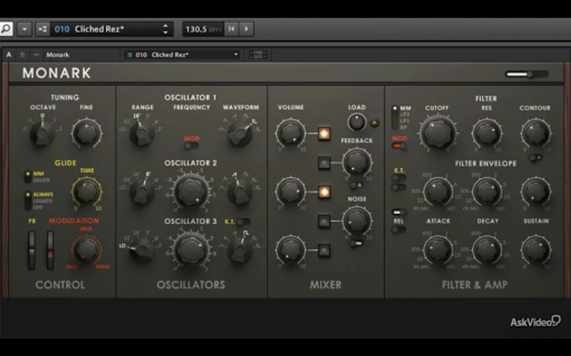Click the Modulation Mix knob

[x=86, y=250]
